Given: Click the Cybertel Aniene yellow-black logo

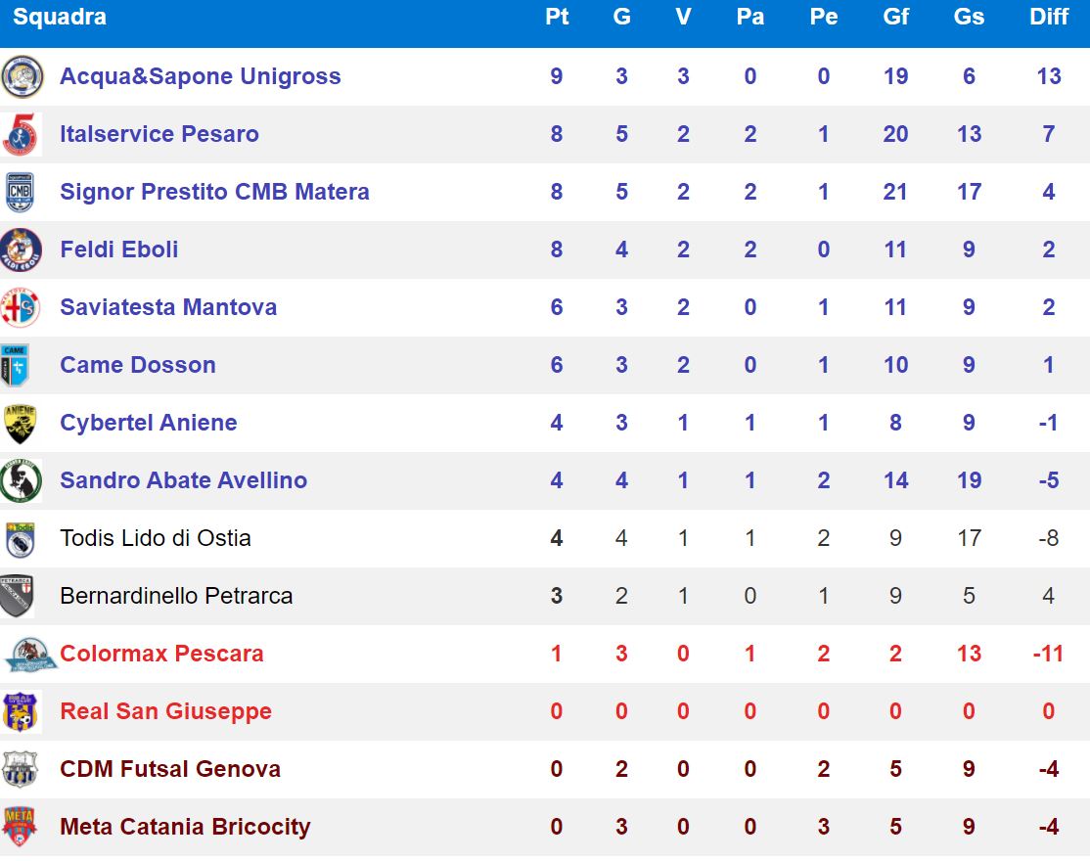Looking at the screenshot, I should tap(20, 423).
